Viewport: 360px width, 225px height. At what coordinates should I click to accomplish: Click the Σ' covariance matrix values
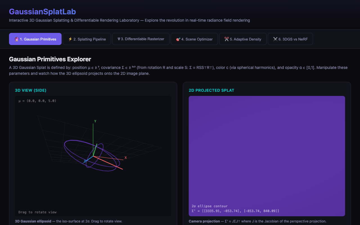point(235,211)
